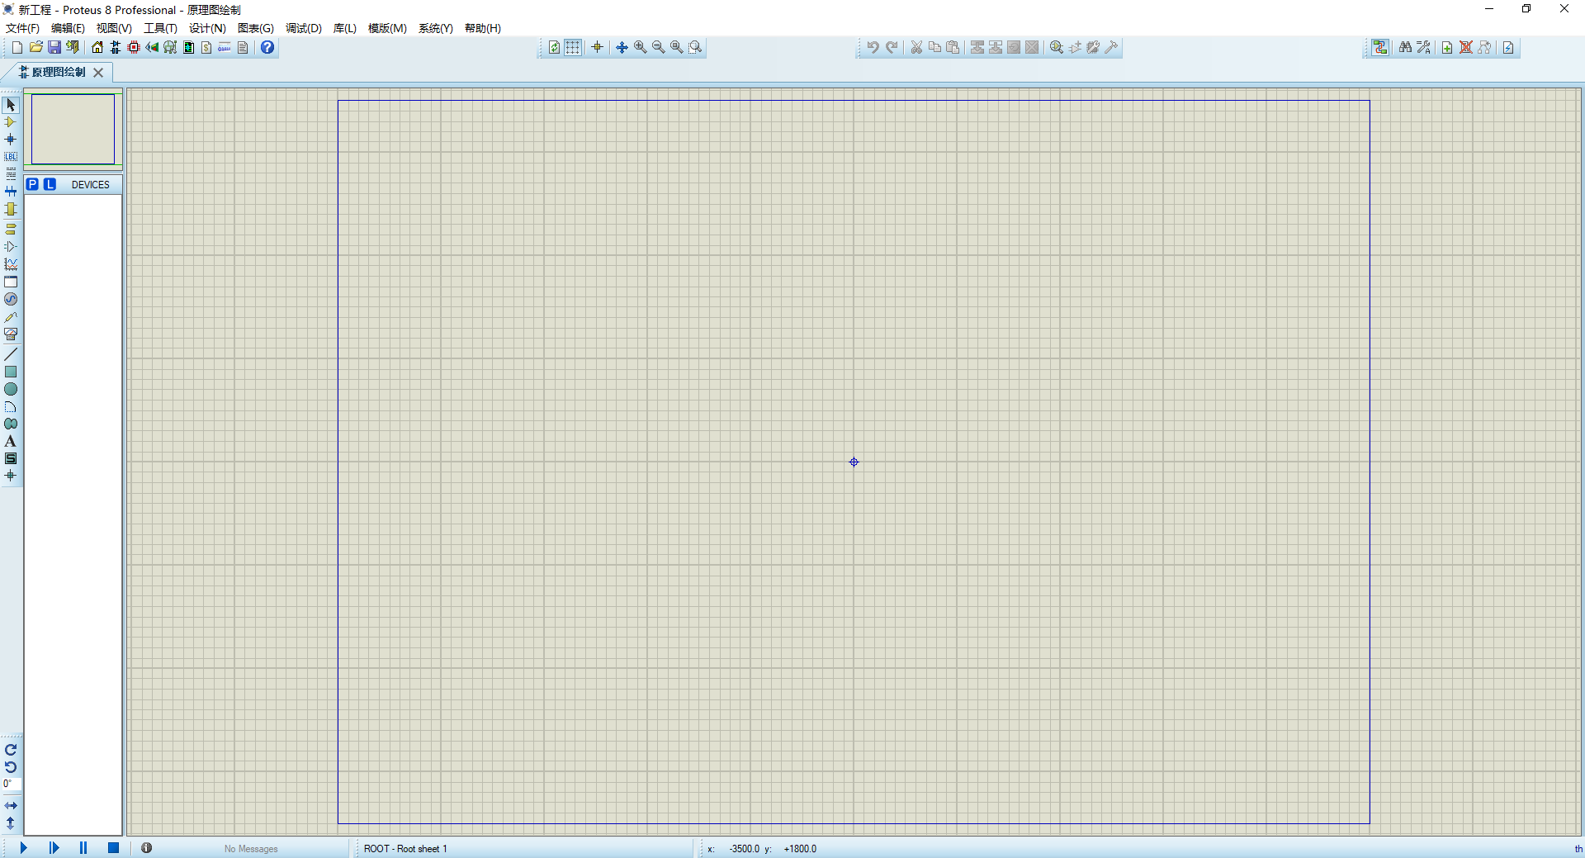Viewport: 1585px width, 858px height.
Task: Switch to 原理图绘制 tab
Action: (53, 72)
